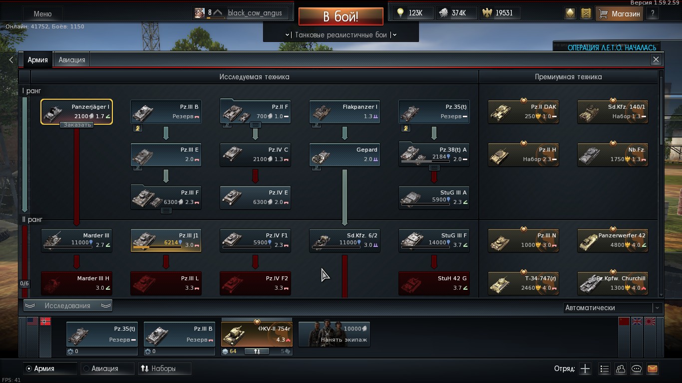Open the Автоматически dropdown
Image resolution: width=682 pixels, height=383 pixels.
click(613, 308)
